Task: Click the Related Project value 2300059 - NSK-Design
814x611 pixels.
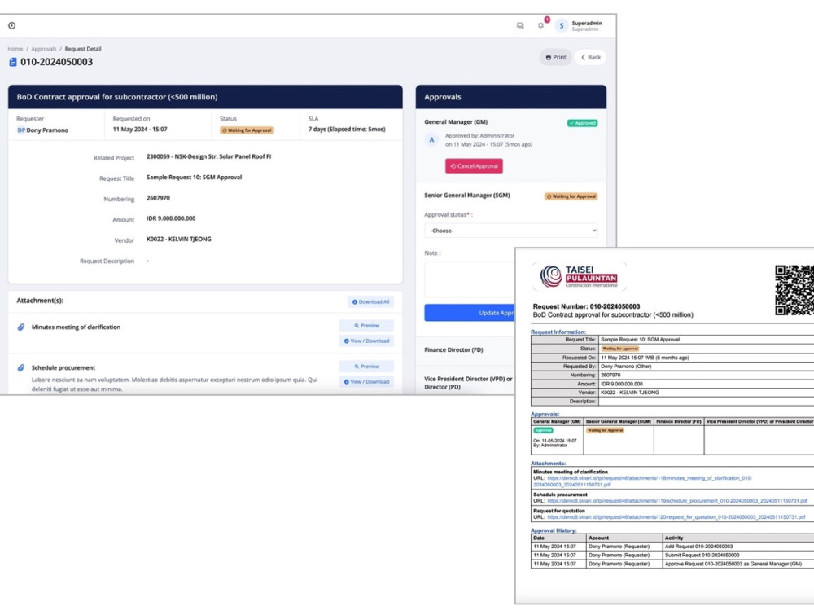Action: [x=208, y=156]
